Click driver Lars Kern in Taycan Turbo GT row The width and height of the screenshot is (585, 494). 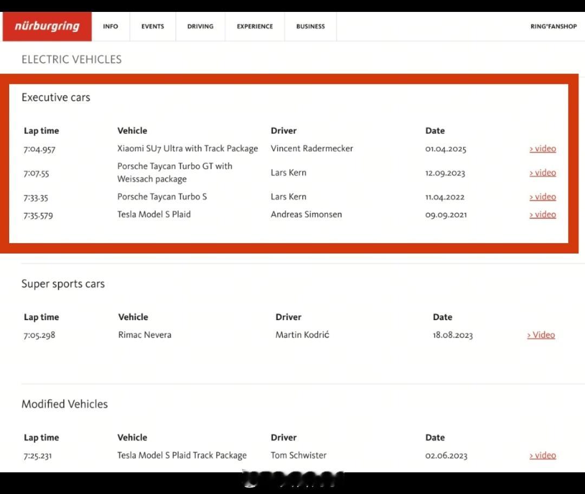288,173
